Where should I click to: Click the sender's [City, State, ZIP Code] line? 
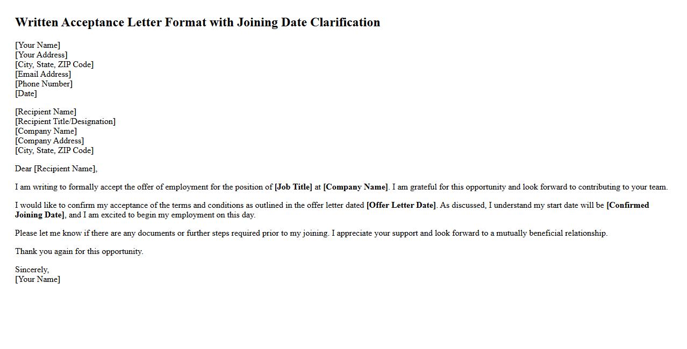coord(54,64)
